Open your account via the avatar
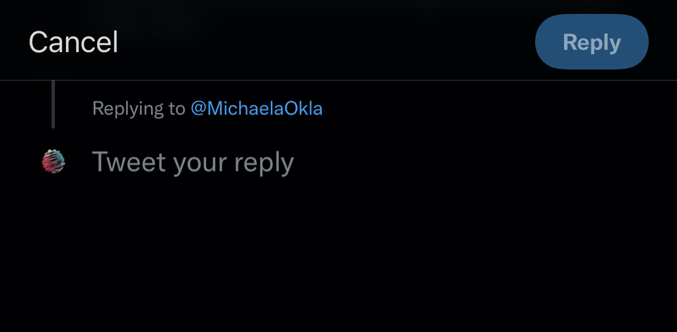 pos(53,162)
